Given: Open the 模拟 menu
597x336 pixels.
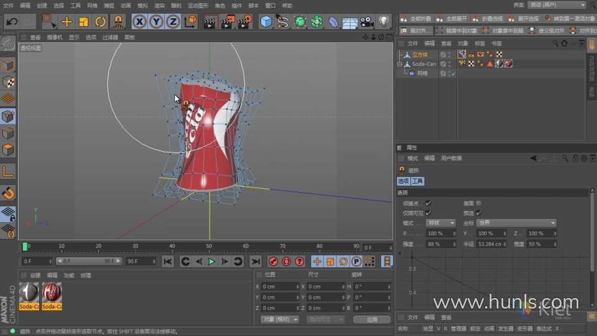Looking at the screenshot, I should (142, 6).
